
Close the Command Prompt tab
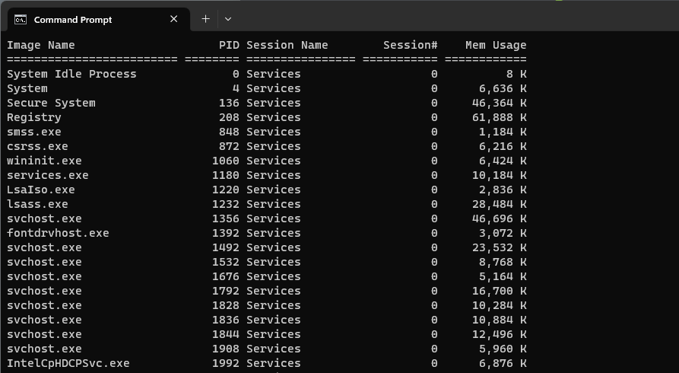click(174, 19)
